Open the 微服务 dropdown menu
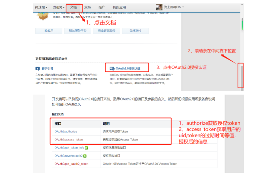 click(58, 7)
